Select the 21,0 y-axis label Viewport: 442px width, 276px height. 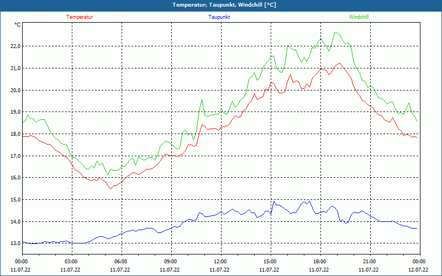click(x=15, y=68)
